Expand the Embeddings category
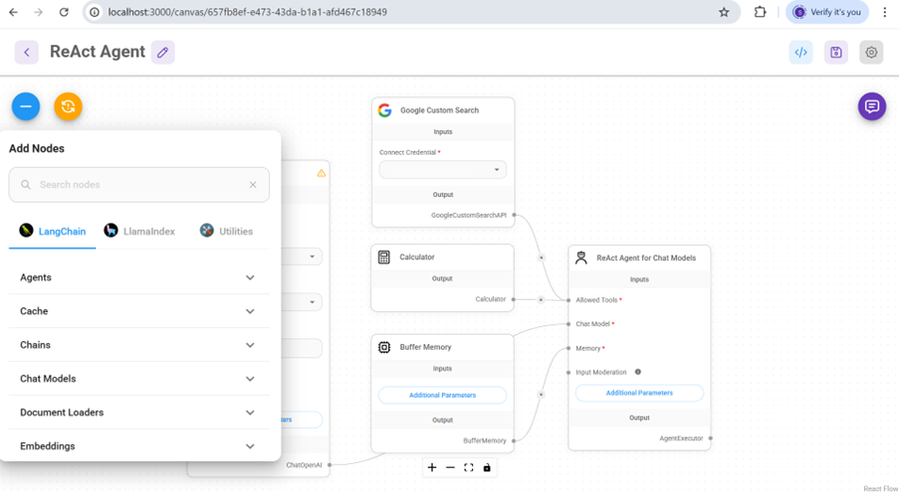 point(139,446)
